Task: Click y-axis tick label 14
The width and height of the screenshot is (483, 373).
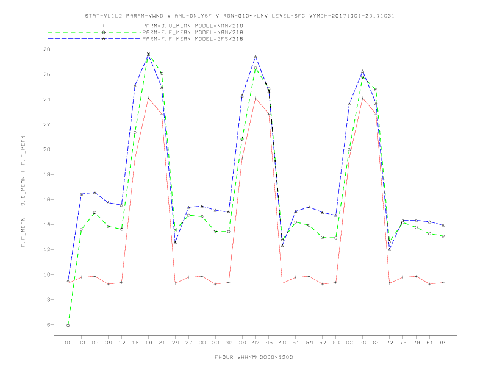Action: (x=47, y=225)
